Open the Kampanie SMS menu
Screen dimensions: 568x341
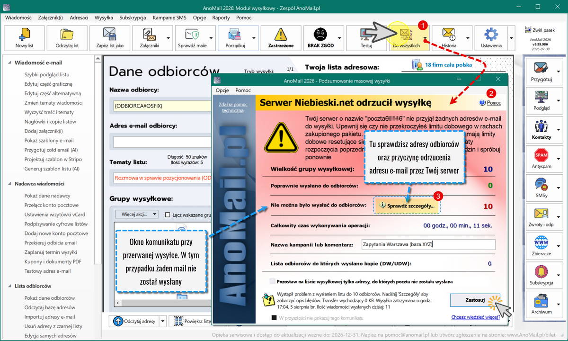coord(169,18)
